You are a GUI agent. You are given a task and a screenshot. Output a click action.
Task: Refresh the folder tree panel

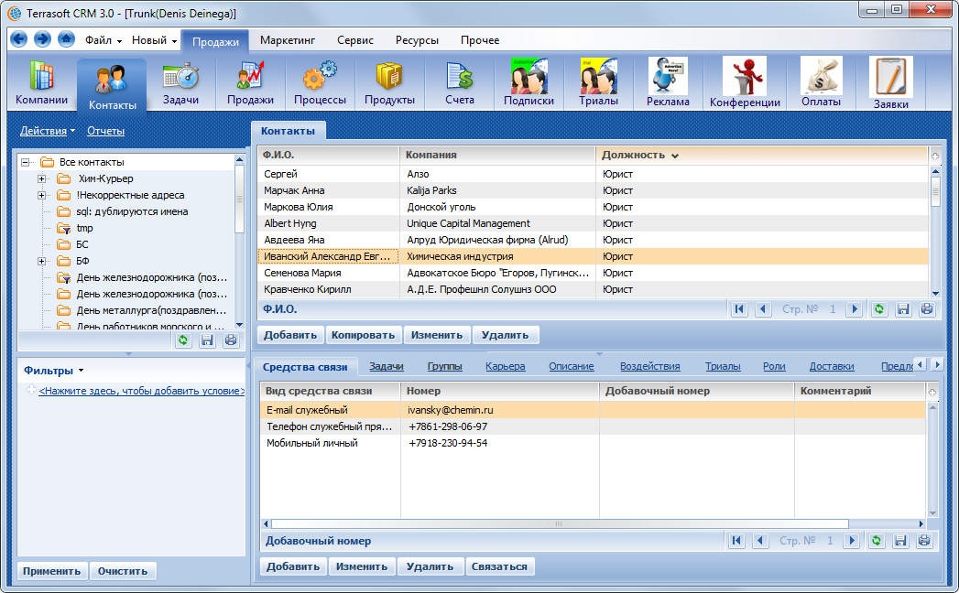coord(183,340)
